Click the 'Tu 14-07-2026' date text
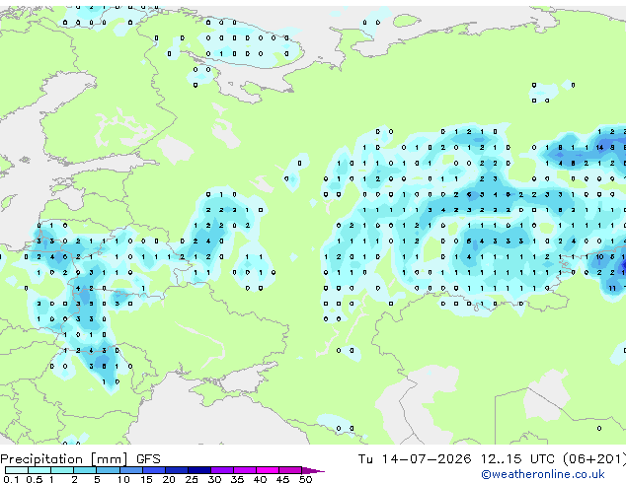Image resolution: width=626 pixels, height=483 pixels. click(x=415, y=459)
